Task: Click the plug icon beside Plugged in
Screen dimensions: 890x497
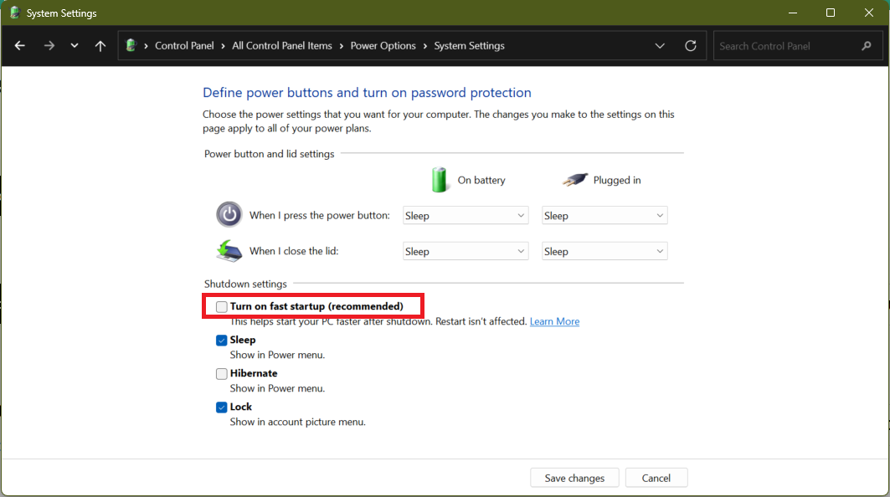Action: click(575, 180)
